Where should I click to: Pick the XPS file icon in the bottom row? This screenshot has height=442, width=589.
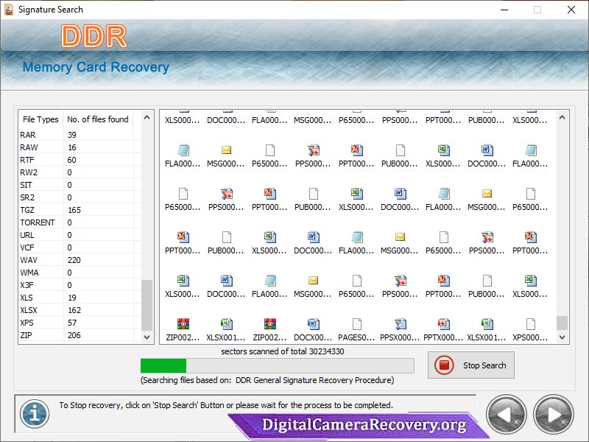(530, 324)
